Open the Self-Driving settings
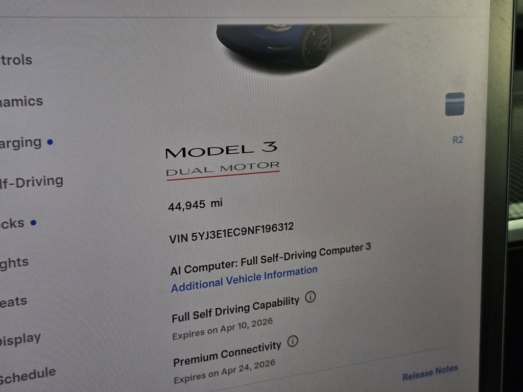523x392 pixels. pos(32,182)
